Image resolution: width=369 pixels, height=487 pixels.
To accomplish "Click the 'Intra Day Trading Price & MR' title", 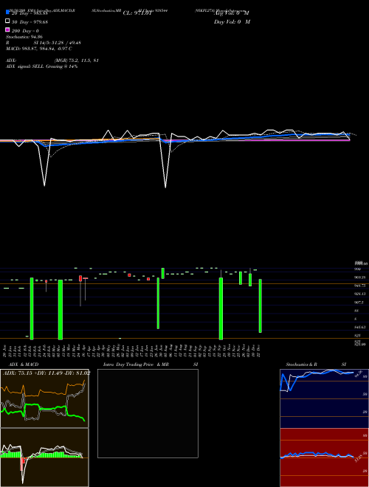I will pyautogui.click(x=136, y=365).
